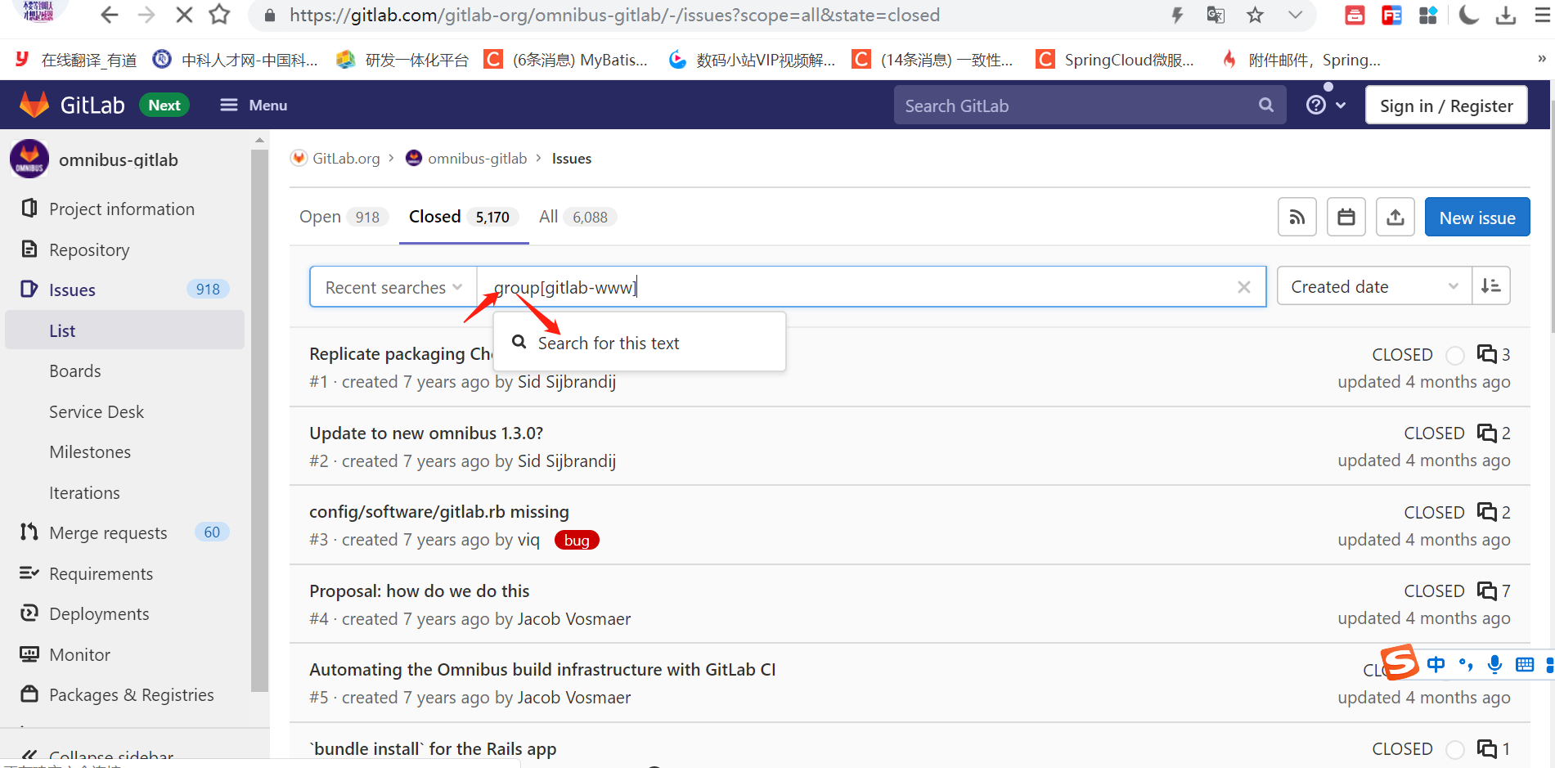Click the browser downloads icon
Screen dimensions: 1555x768
(1505, 15)
